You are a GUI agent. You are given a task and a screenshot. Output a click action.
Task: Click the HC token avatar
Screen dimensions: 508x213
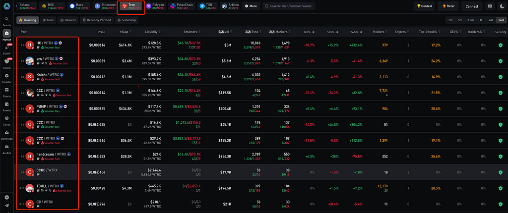30,45
